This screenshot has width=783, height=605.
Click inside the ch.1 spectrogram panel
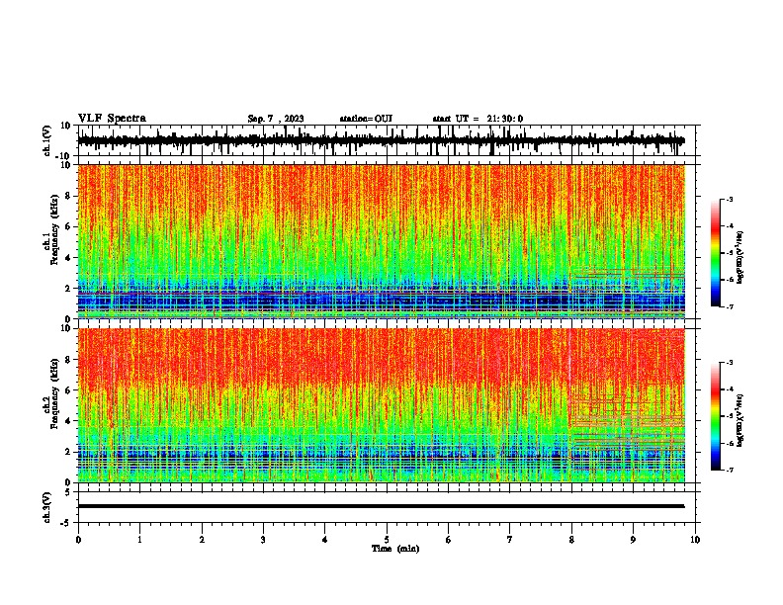[x=381, y=241]
